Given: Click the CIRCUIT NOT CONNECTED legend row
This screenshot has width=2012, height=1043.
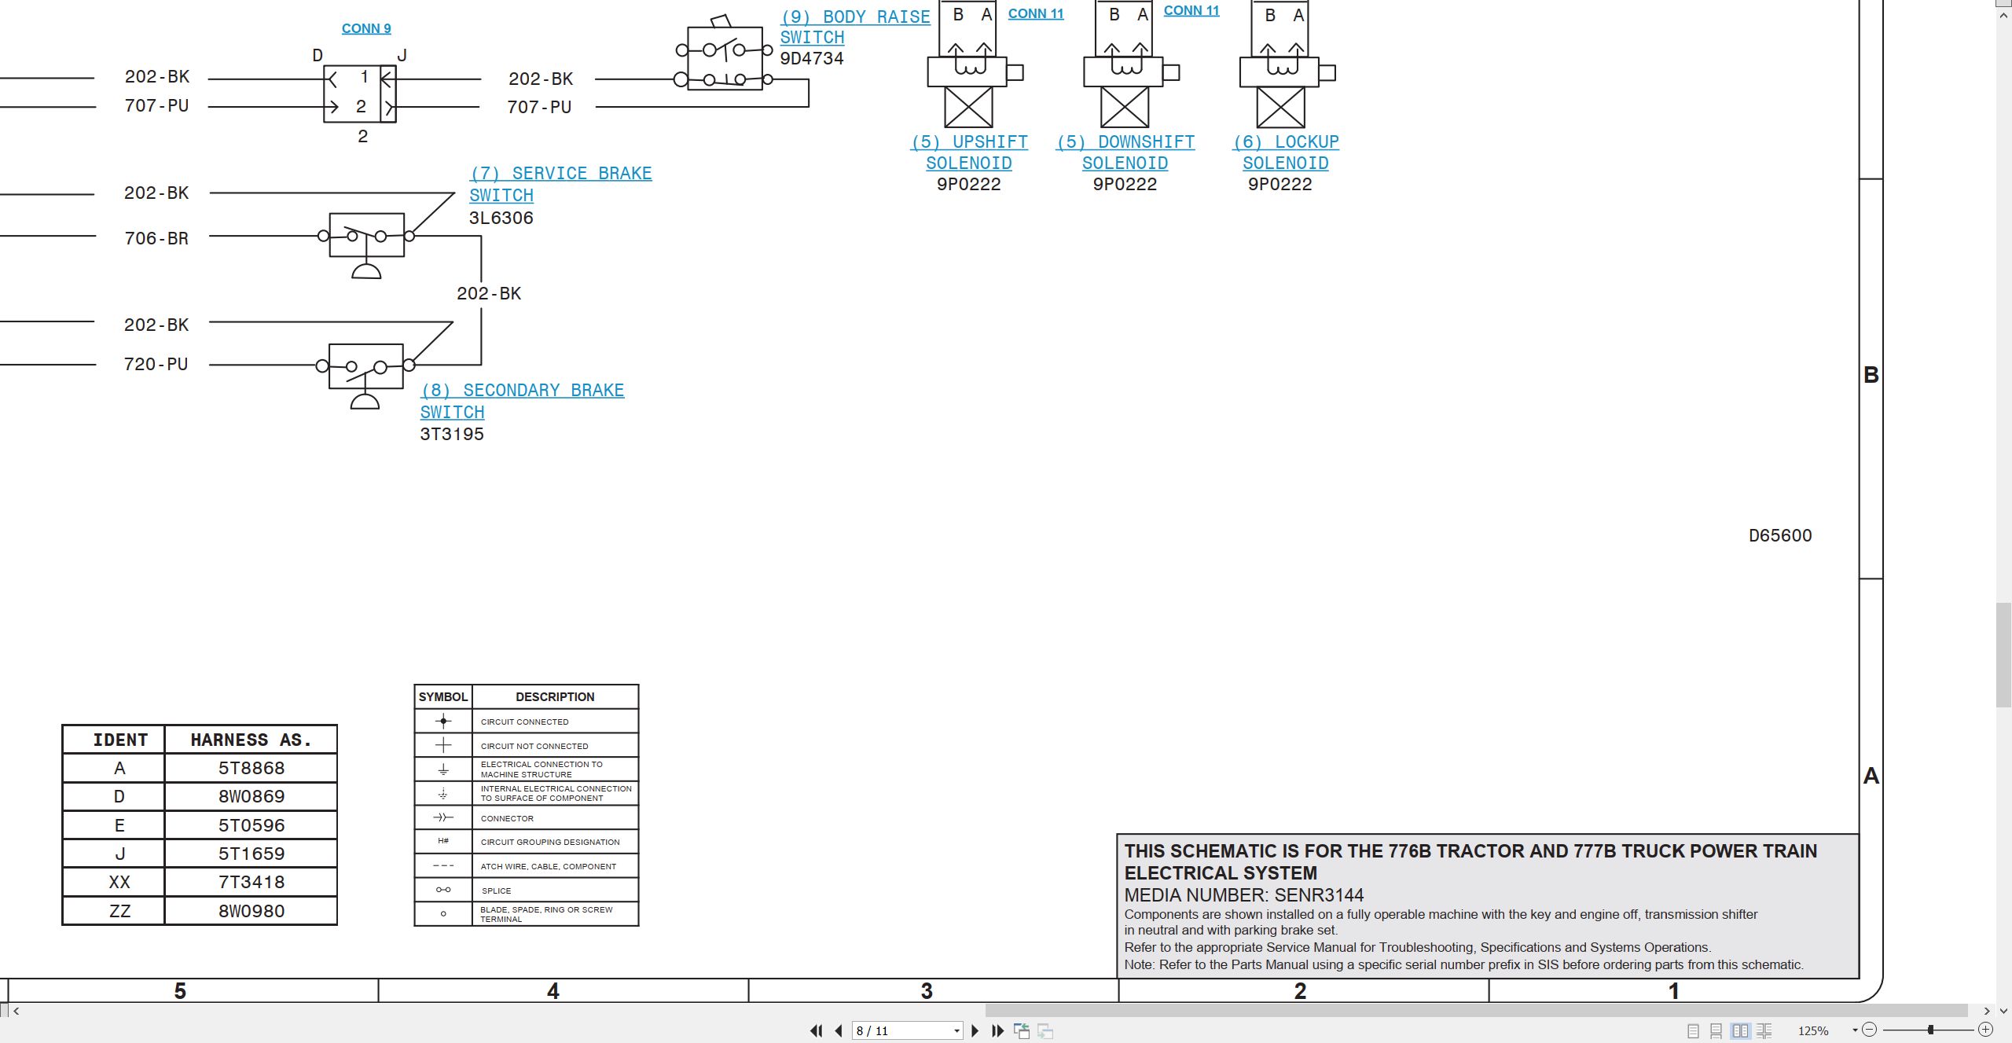Looking at the screenshot, I should click(527, 746).
